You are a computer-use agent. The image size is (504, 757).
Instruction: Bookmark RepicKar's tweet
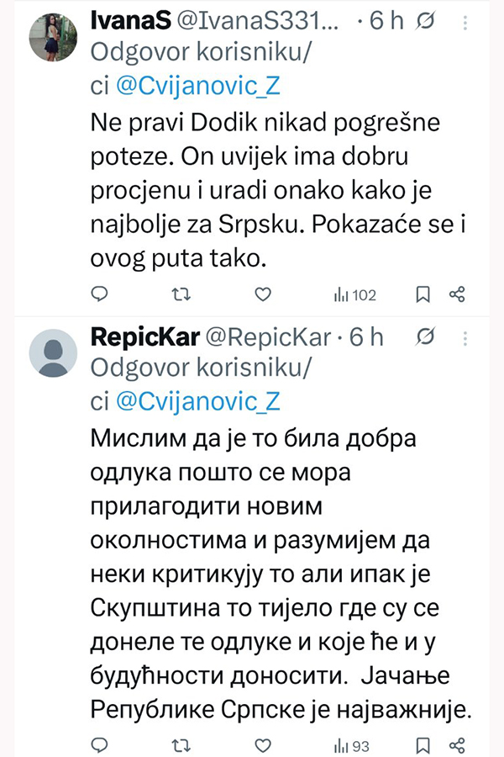coord(423,745)
